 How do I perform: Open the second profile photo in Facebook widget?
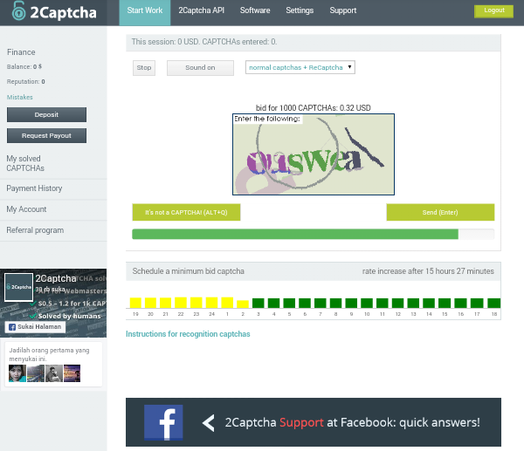coord(36,373)
